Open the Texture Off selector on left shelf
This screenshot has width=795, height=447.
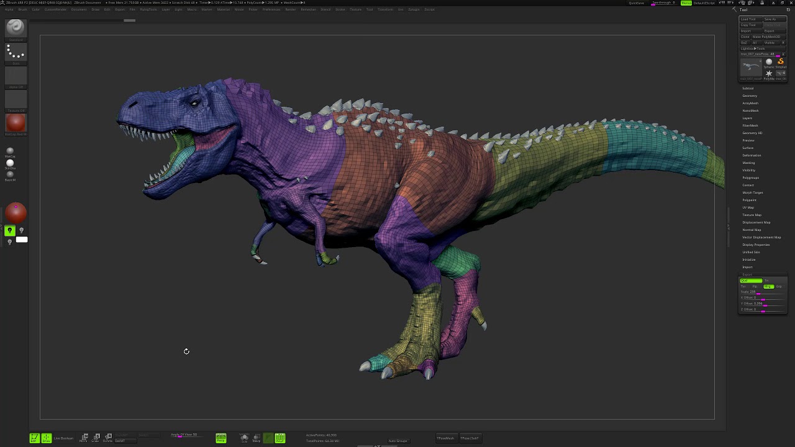coord(16,100)
